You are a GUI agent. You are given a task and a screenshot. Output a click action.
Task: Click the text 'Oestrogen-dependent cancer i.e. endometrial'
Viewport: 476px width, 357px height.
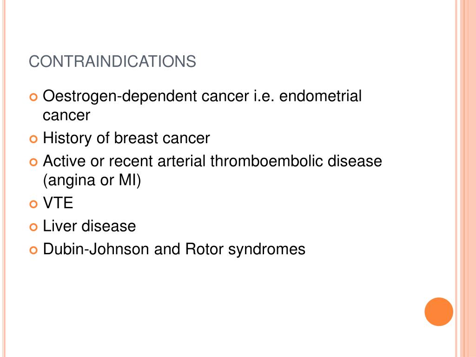tap(202, 96)
